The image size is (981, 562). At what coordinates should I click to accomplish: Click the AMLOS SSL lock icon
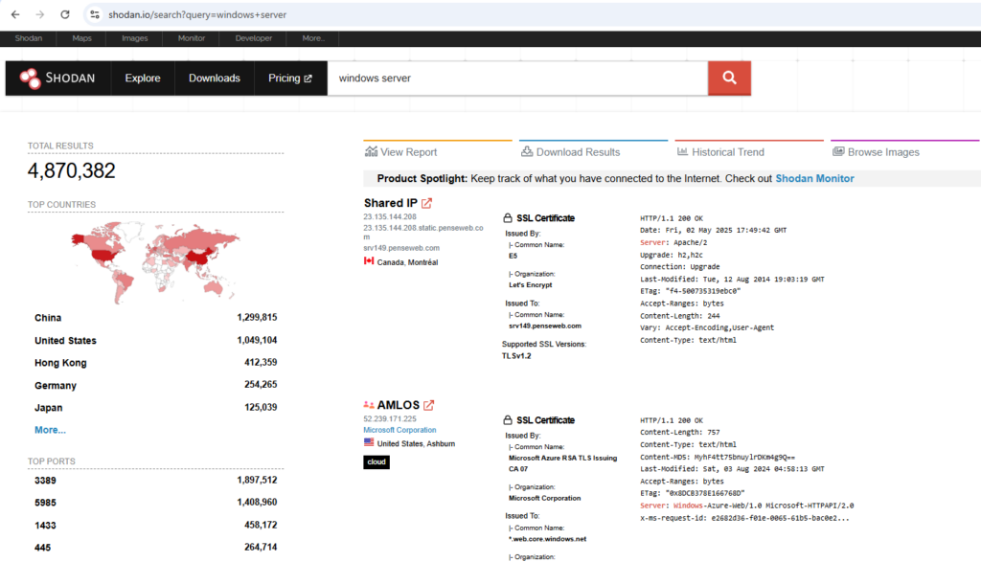[508, 419]
